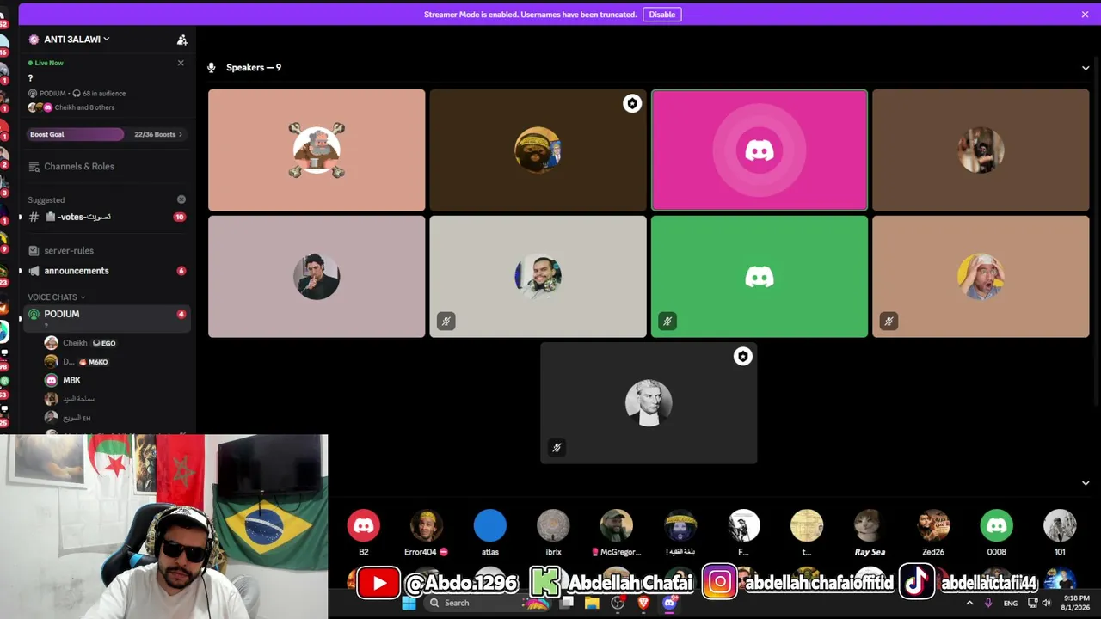Select the peach speaker tile with old man avatar
This screenshot has width=1101, height=619.
[x=317, y=150]
